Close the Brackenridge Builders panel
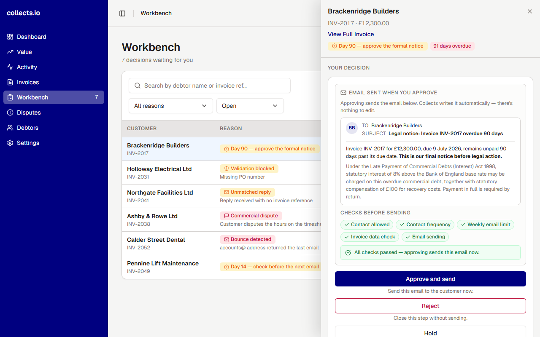Screen dimensions: 540x337 pos(530,11)
